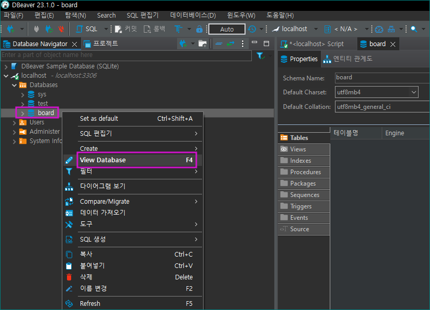Close the Database Navigator tab
Image resolution: width=430 pixels, height=310 pixels.
pyautogui.click(x=74, y=44)
